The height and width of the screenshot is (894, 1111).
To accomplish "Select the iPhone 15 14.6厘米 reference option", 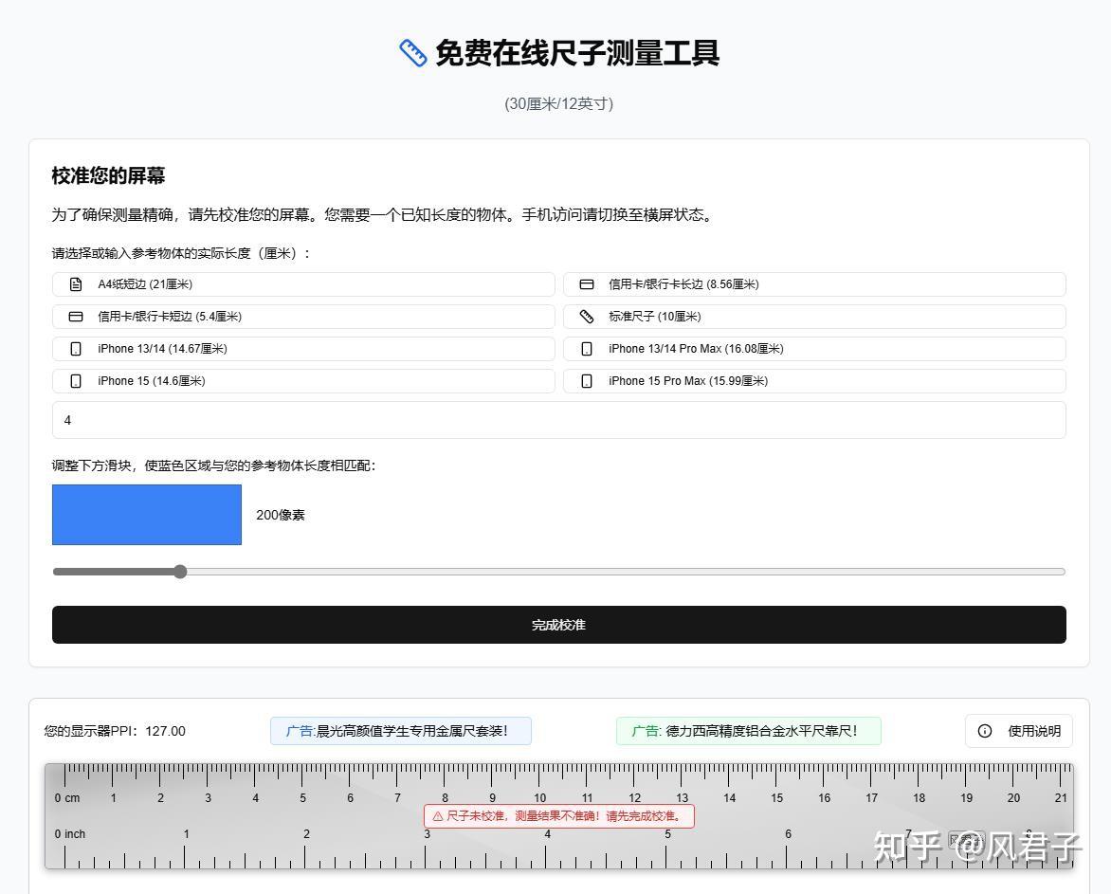I will pos(303,380).
